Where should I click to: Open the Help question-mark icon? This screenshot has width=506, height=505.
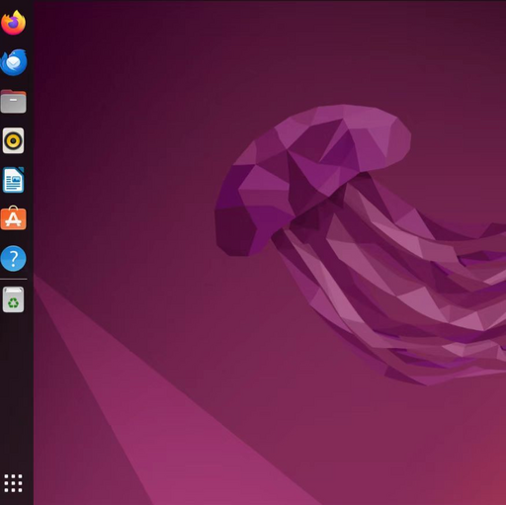[x=14, y=258]
